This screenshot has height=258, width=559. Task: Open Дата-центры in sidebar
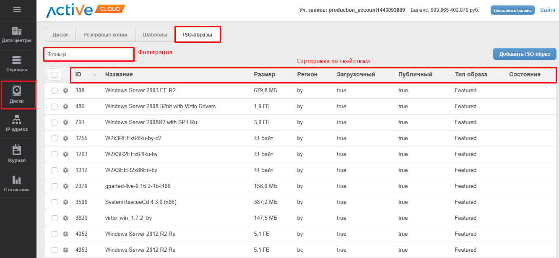[x=17, y=35]
